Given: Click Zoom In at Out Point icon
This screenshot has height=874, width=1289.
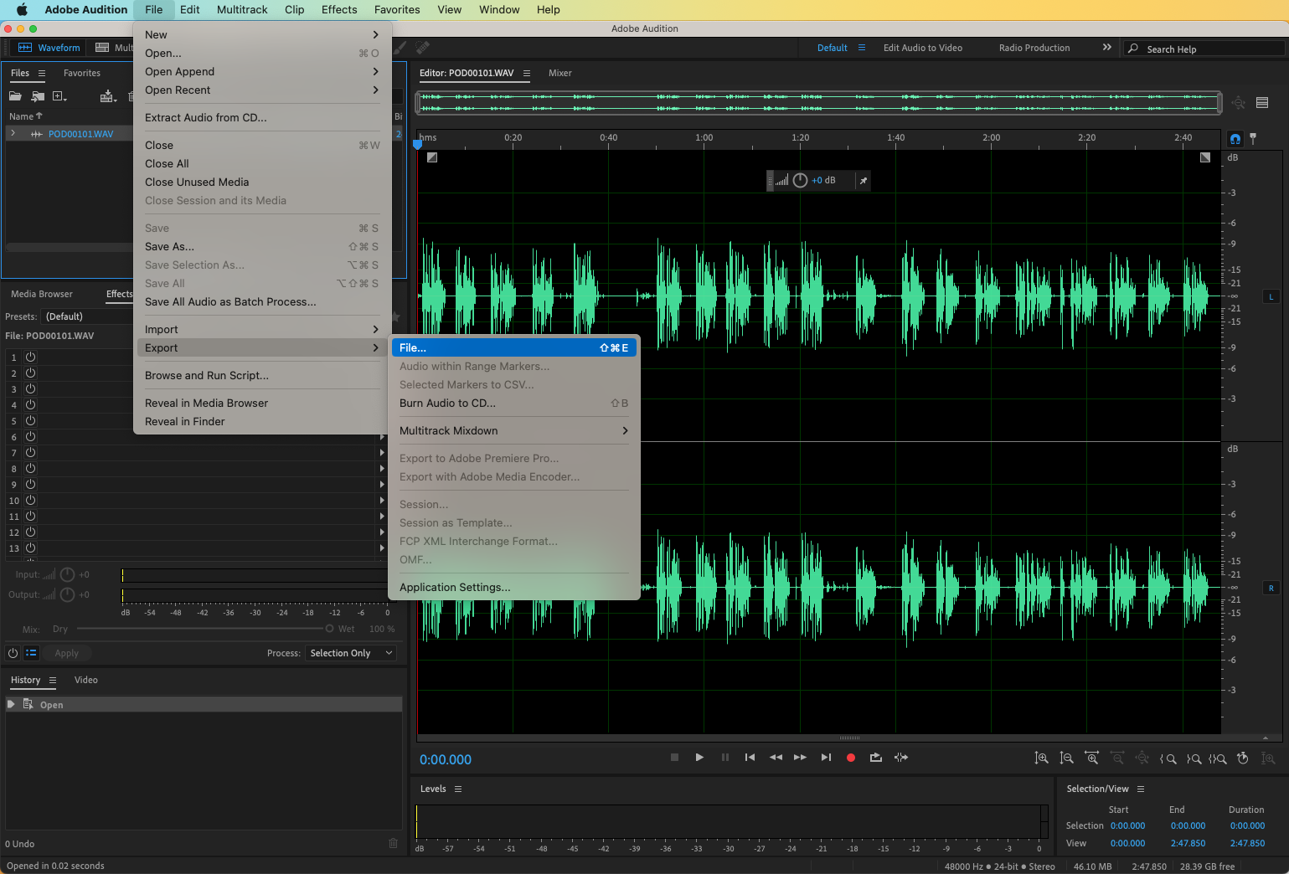Looking at the screenshot, I should point(1194,758).
